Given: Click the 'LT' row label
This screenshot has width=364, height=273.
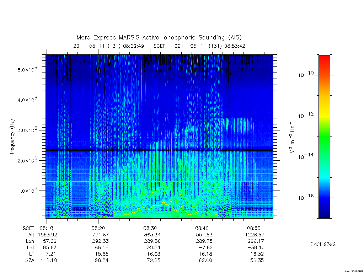Looking at the screenshot, I should click(x=32, y=254).
